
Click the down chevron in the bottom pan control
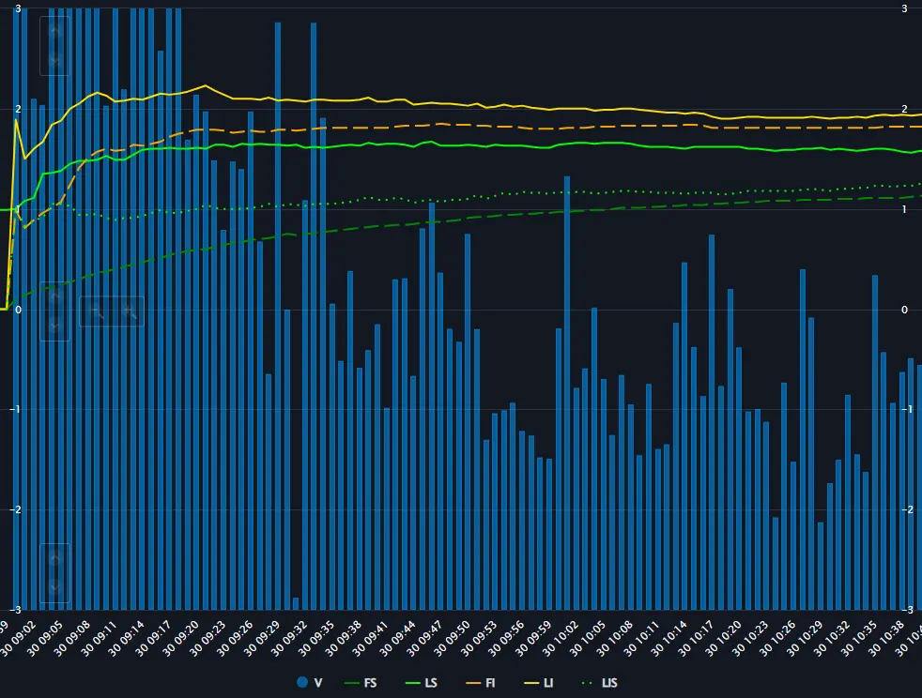click(x=54, y=587)
